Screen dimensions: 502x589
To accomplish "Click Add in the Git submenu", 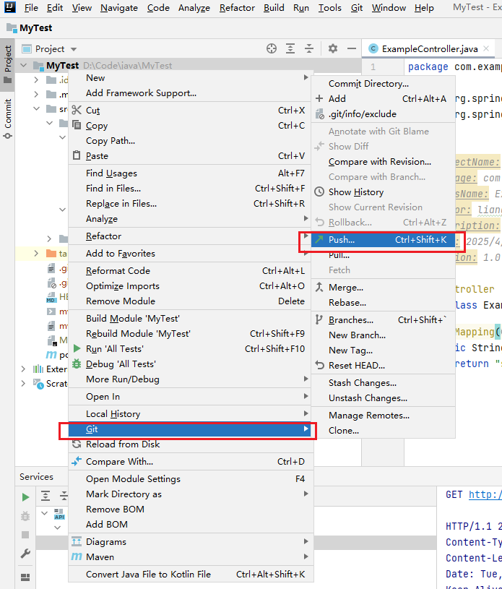I will coord(383,98).
